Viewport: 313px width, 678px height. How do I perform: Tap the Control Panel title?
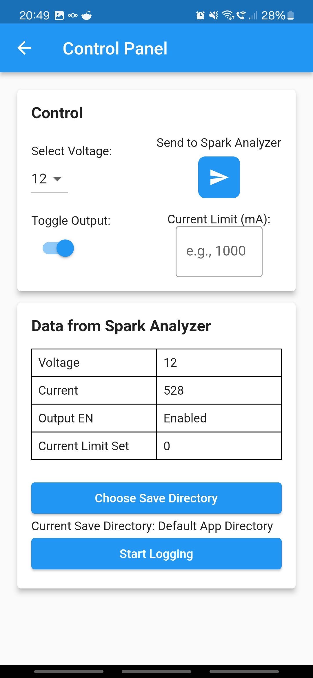tap(115, 48)
